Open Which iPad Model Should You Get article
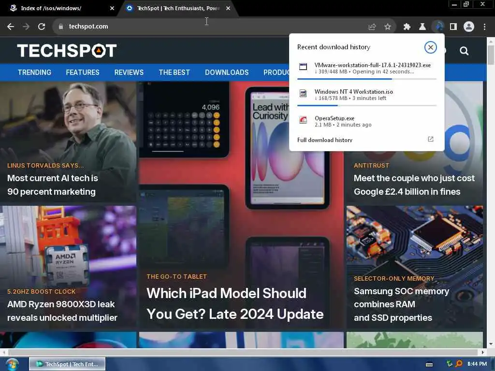495x371 pixels. pyautogui.click(x=235, y=303)
